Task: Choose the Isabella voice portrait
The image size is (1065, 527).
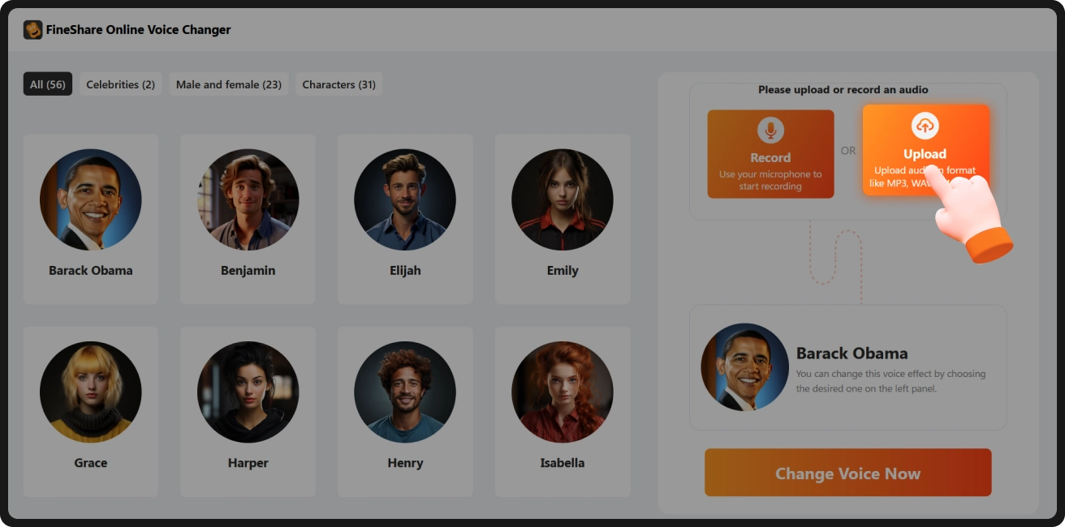Action: (x=563, y=392)
